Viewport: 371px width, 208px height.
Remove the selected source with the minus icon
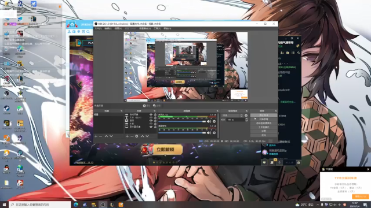pos(132,136)
